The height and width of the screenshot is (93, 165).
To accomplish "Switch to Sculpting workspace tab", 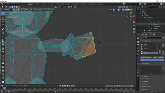I will 44,4.
